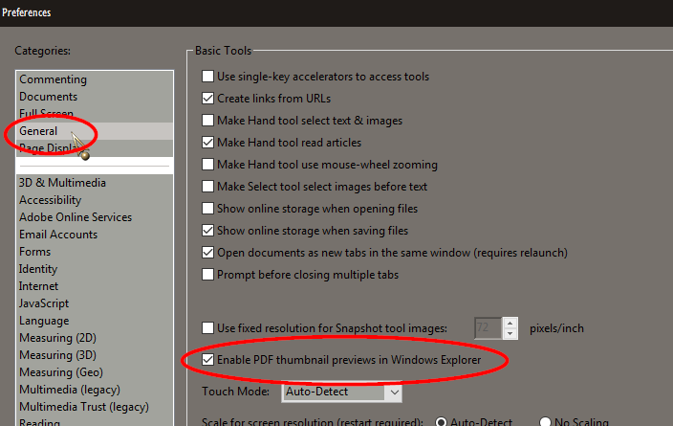Select Commenting category

[95, 79]
